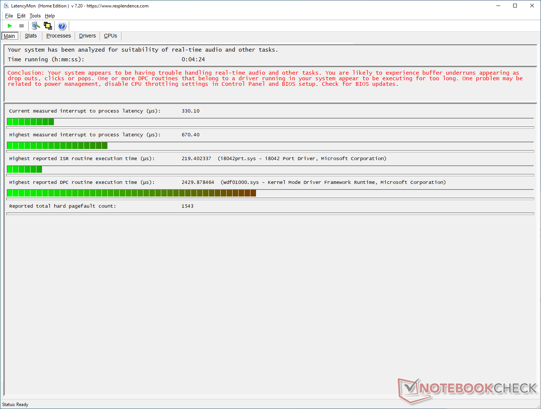Click the system analyzed summary line
This screenshot has height=409, width=541.
143,50
